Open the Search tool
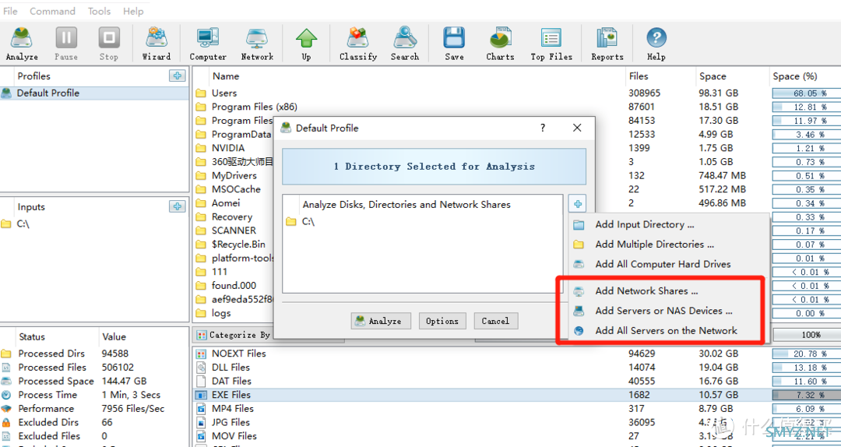The height and width of the screenshot is (447, 841). click(404, 44)
